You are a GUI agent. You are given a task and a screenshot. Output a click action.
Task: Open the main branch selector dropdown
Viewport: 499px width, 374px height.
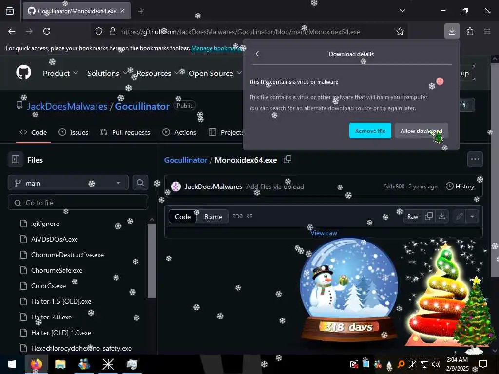68,183
